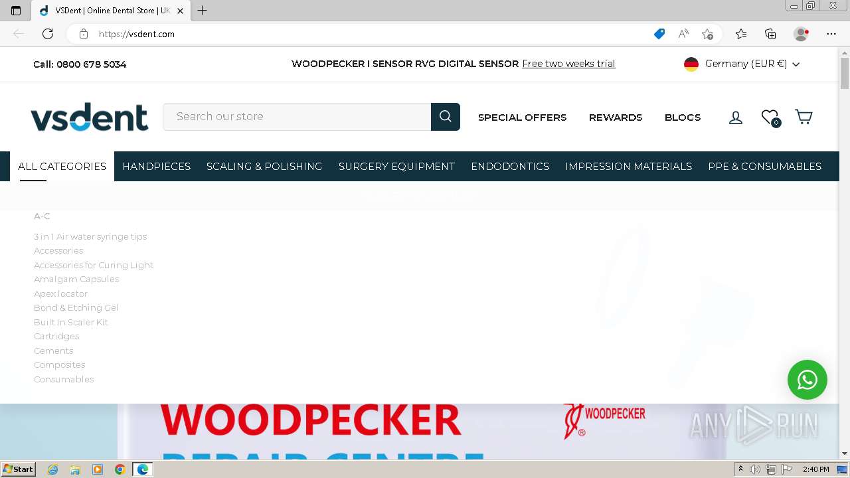The image size is (850, 478).
Task: Click the Woodpecker banner image
Action: [x=420, y=432]
